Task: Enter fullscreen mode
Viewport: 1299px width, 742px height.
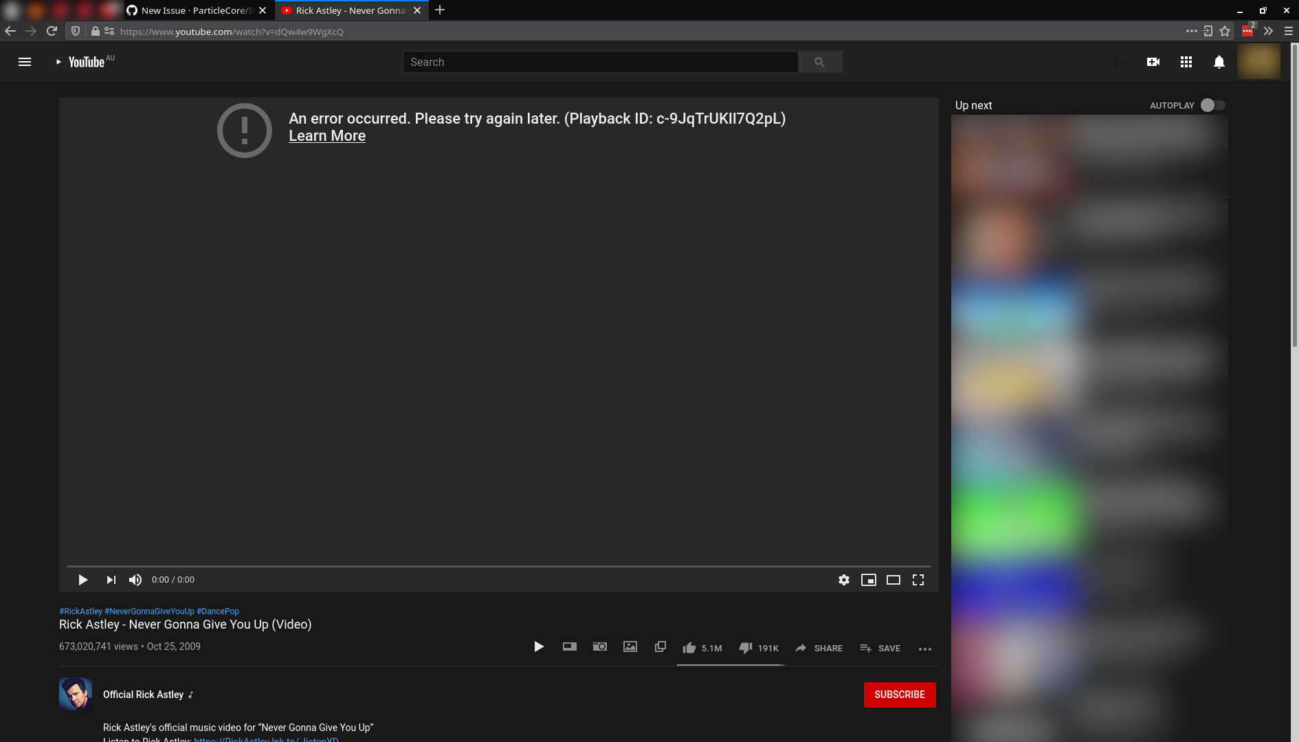Action: click(919, 580)
